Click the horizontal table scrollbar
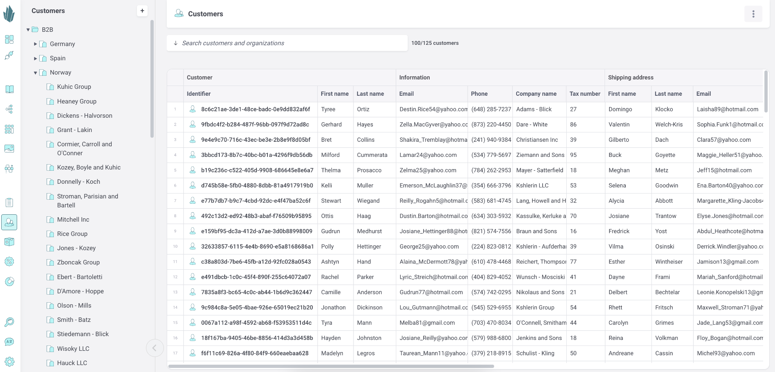 [x=331, y=366]
